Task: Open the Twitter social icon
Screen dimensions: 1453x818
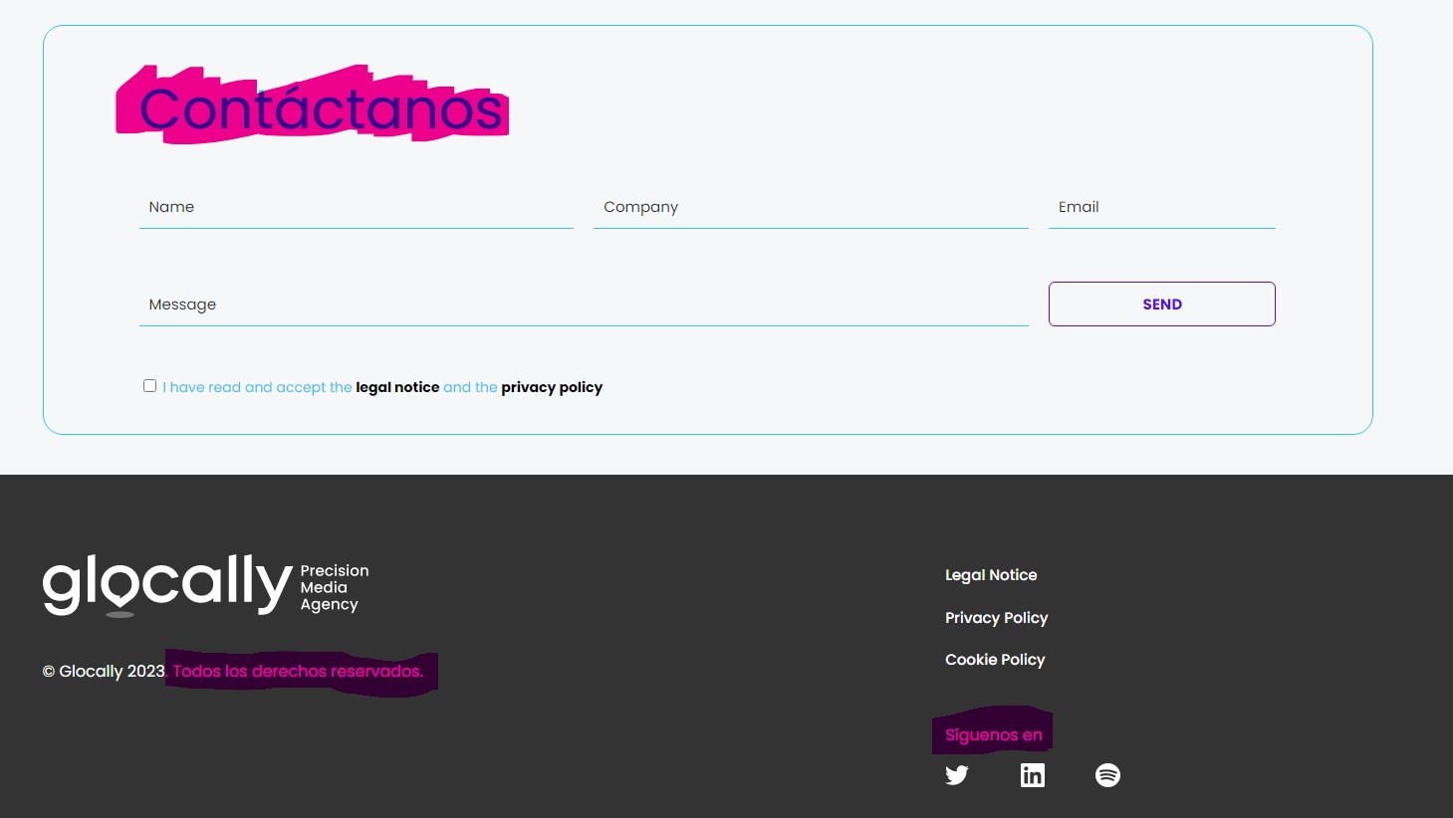Action: pyautogui.click(x=956, y=775)
